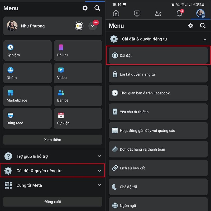
Task: Open the Watch video tab icon
Action: point(137,13)
